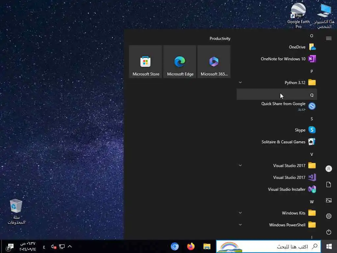This screenshot has width=337, height=253.
Task: Expand the Windows PowerShell folder chevron
Action: (240, 225)
